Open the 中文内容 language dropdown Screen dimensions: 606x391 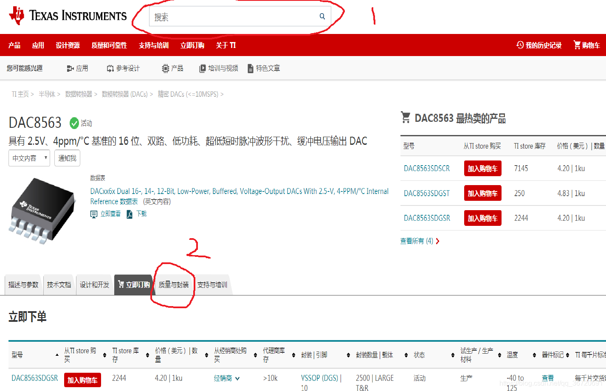tap(29, 158)
